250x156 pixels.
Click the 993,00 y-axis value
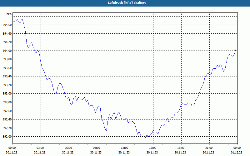(x=7, y=94)
